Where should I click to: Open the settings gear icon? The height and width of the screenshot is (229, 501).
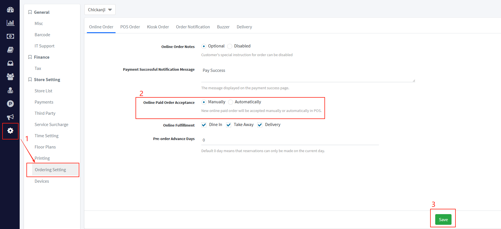(10, 130)
